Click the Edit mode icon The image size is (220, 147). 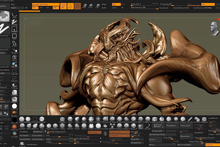tap(63, 6)
